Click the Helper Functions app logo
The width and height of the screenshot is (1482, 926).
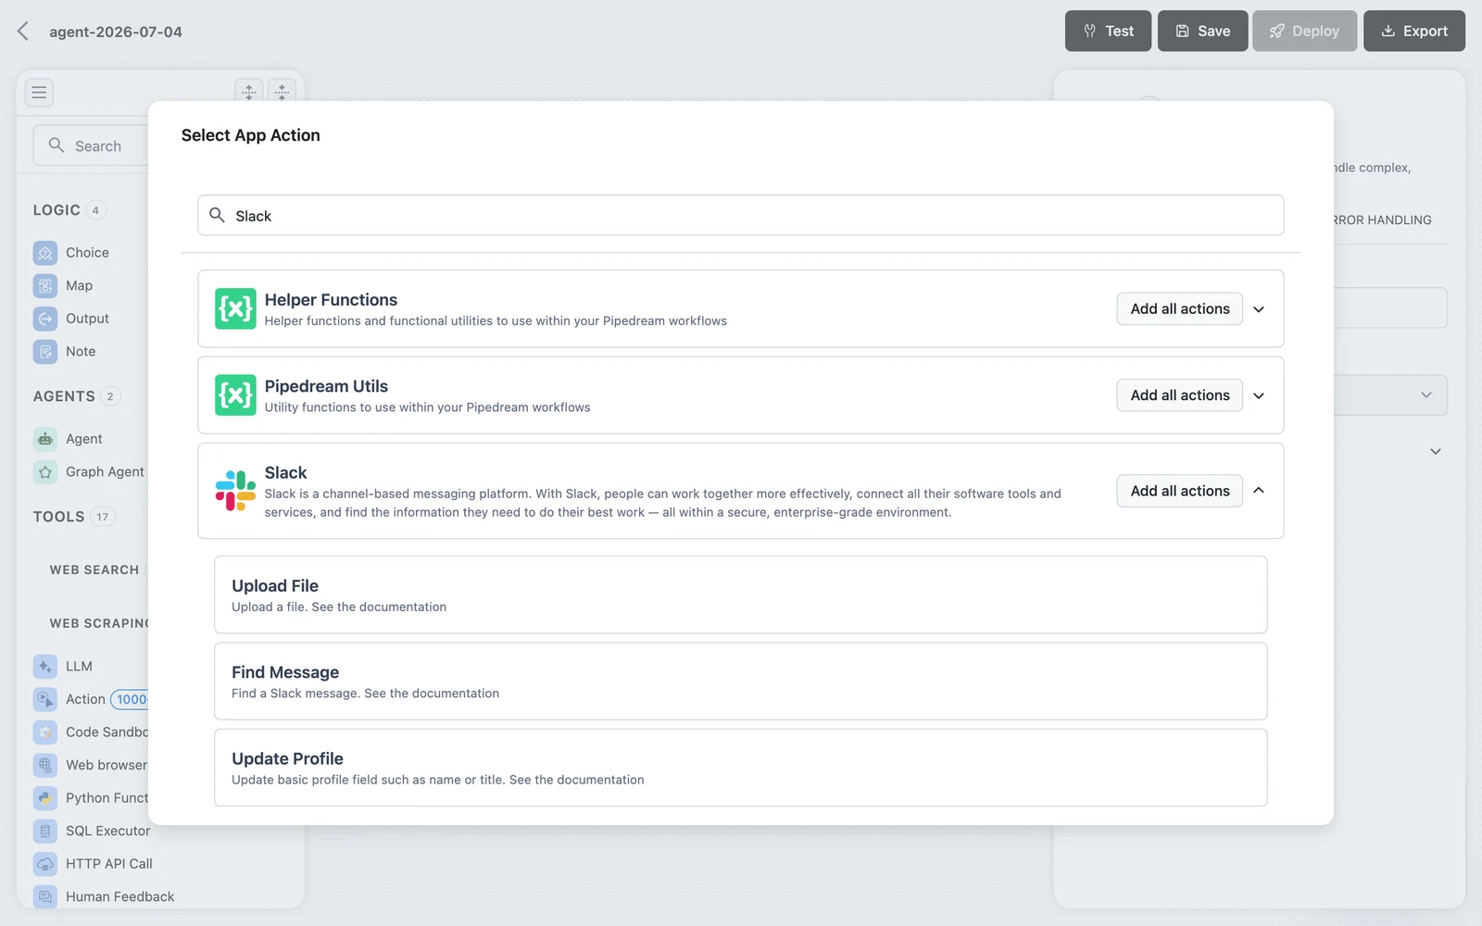235,308
